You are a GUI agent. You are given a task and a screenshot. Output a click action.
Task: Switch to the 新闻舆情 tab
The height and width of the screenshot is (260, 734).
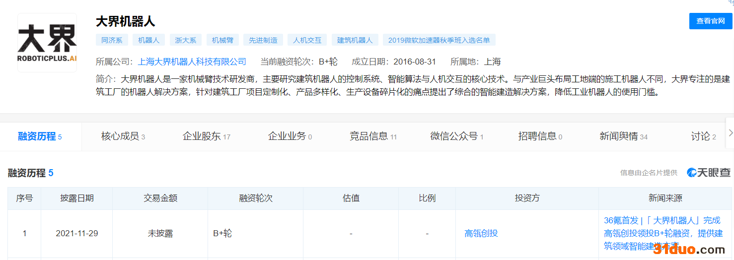pos(623,136)
